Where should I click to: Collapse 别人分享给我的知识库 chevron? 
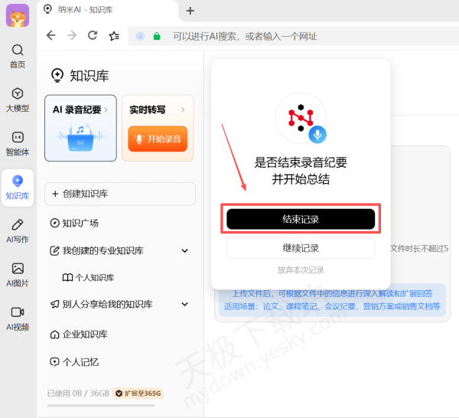pos(184,304)
